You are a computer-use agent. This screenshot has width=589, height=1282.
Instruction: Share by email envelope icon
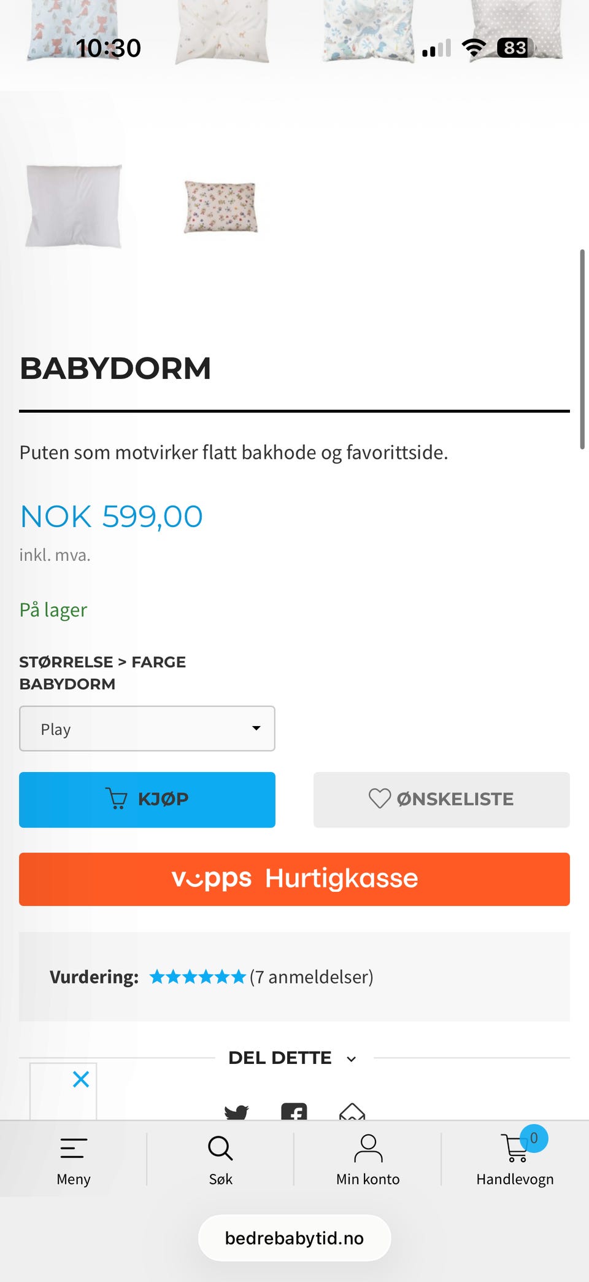(352, 1112)
